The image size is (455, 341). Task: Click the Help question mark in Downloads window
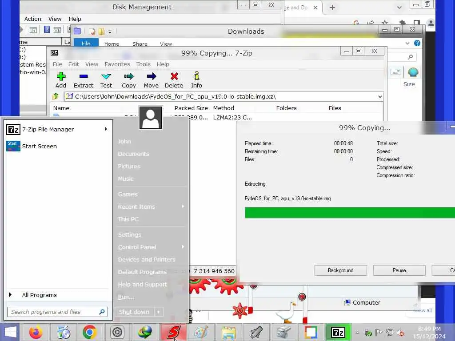417,43
